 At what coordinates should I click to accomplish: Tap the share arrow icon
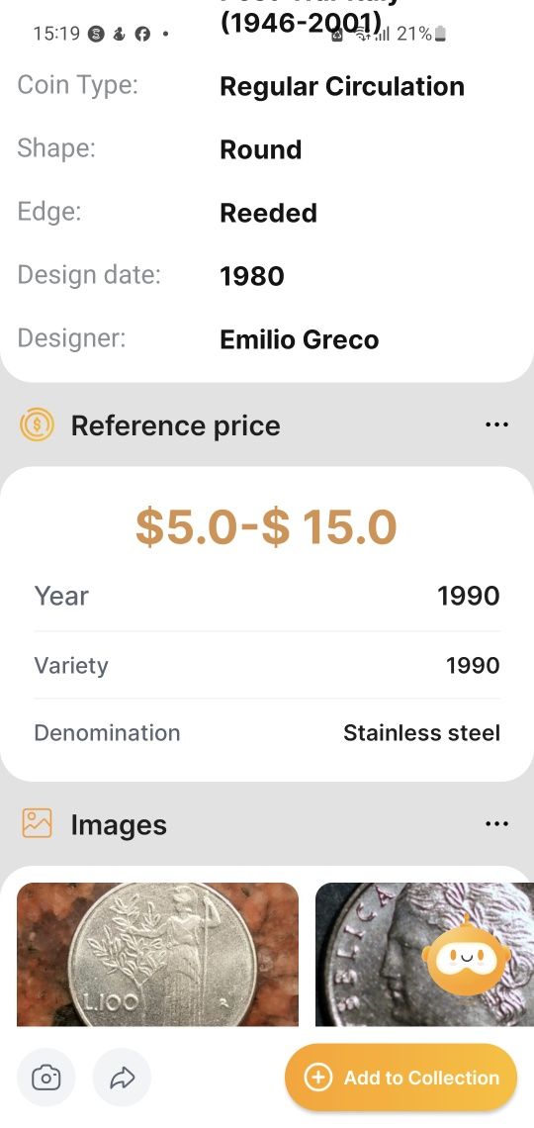(123, 1077)
